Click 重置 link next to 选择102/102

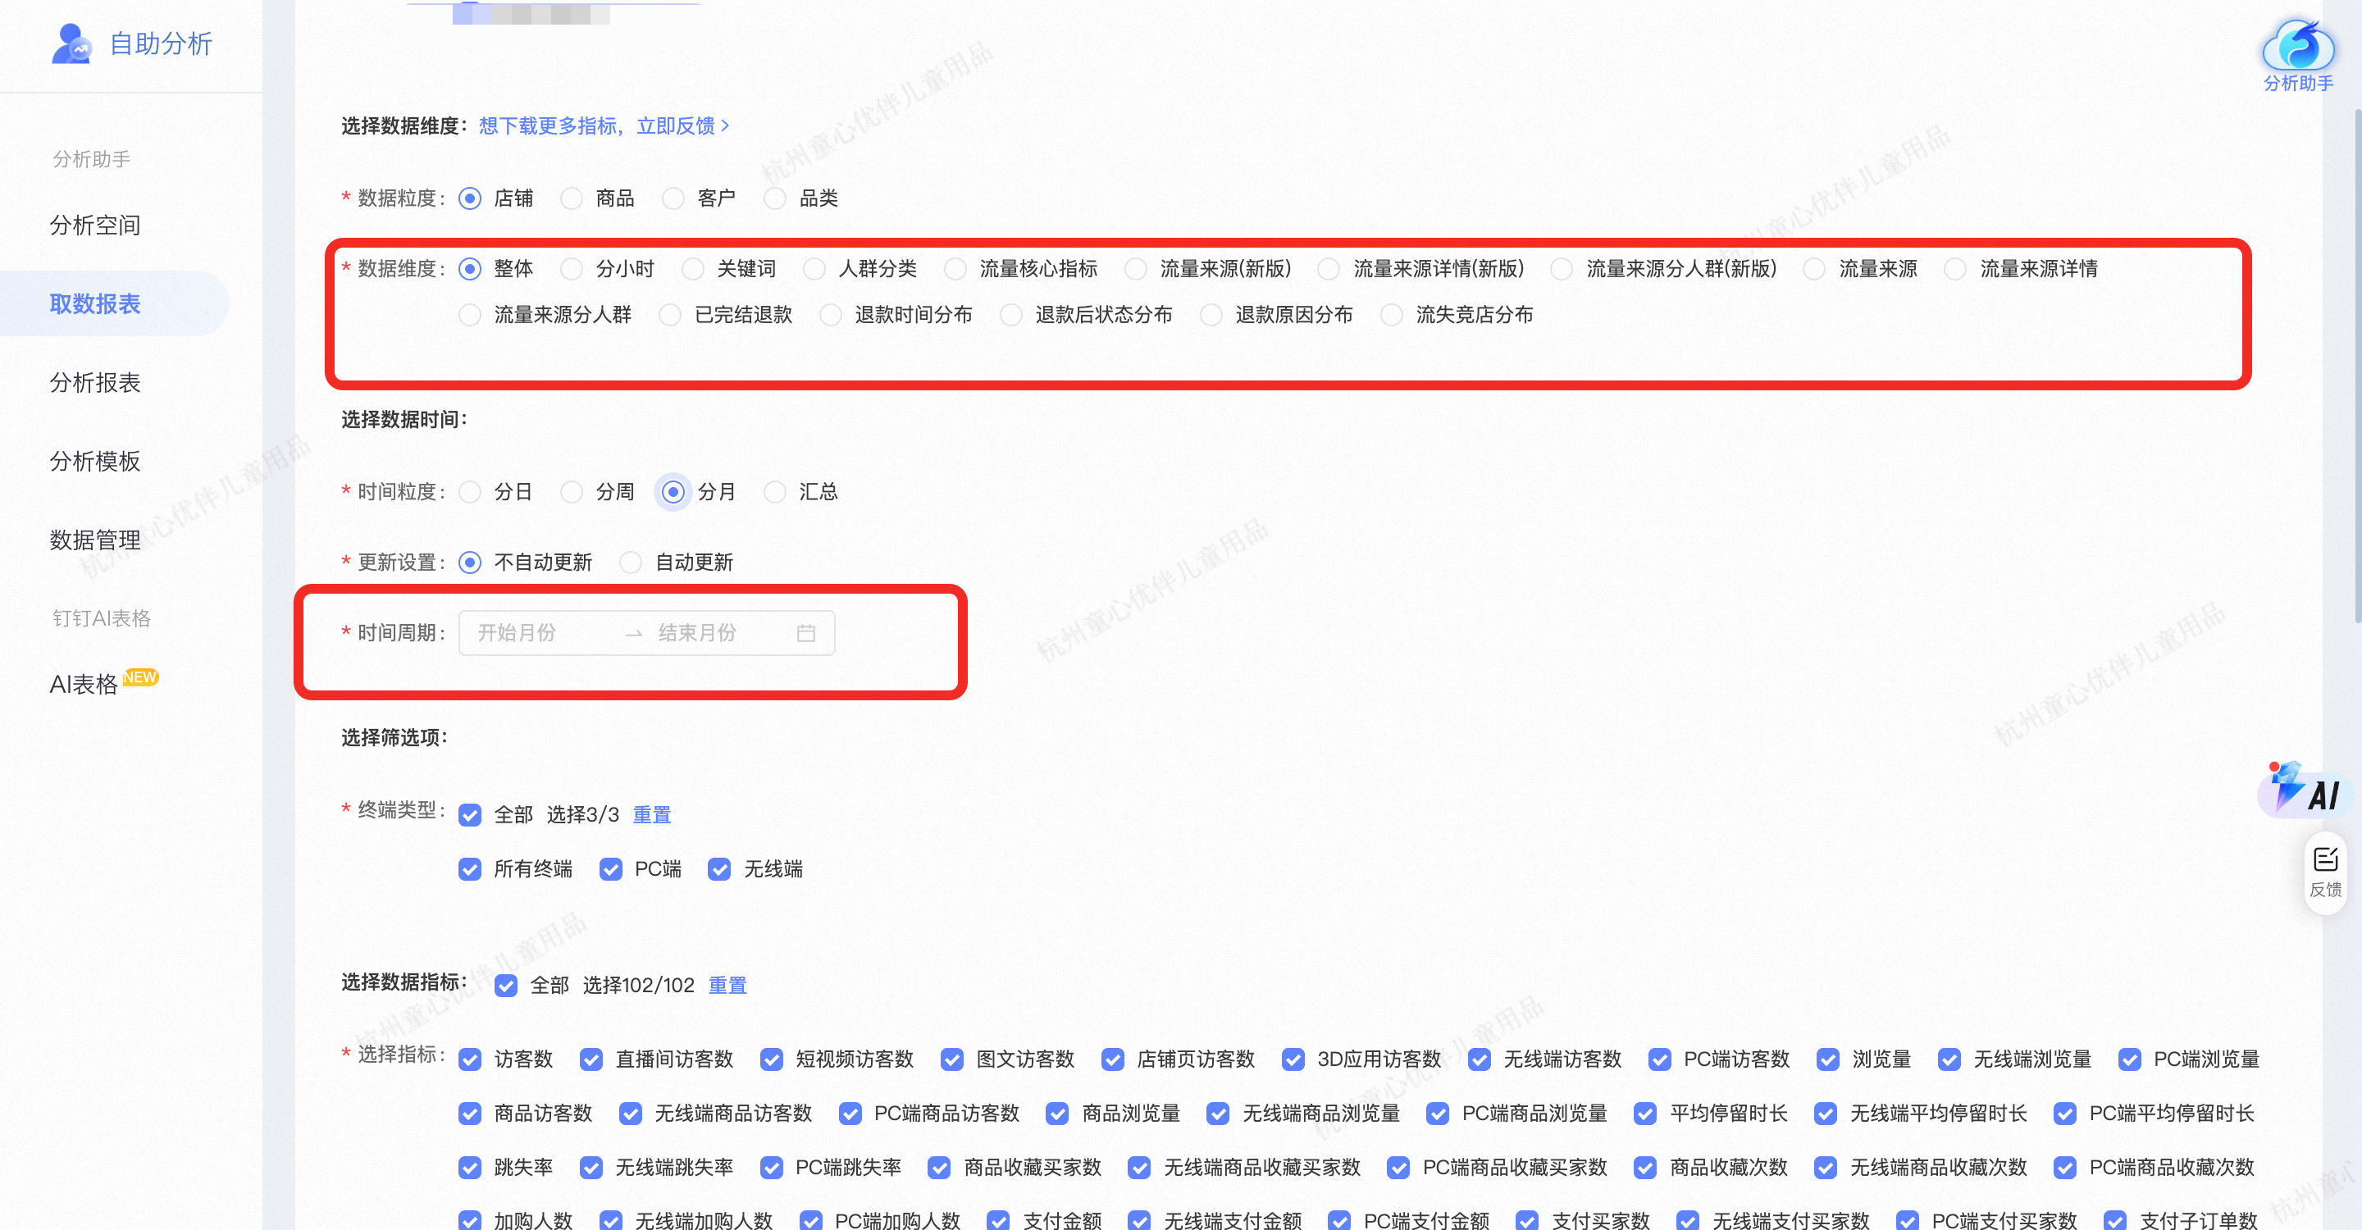coord(727,986)
